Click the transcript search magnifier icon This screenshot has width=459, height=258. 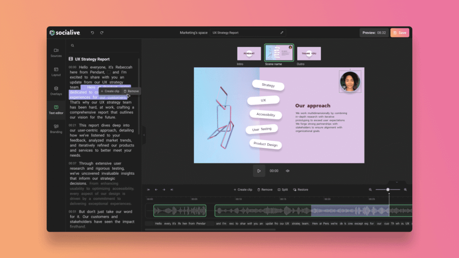[72, 45]
